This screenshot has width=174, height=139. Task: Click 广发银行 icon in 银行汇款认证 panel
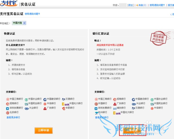pyautogui.click(x=115, y=104)
